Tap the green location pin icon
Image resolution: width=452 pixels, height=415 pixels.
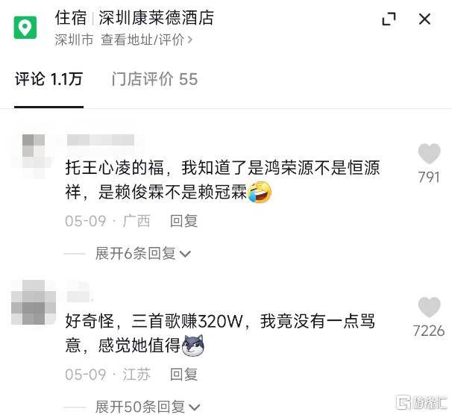(x=25, y=28)
